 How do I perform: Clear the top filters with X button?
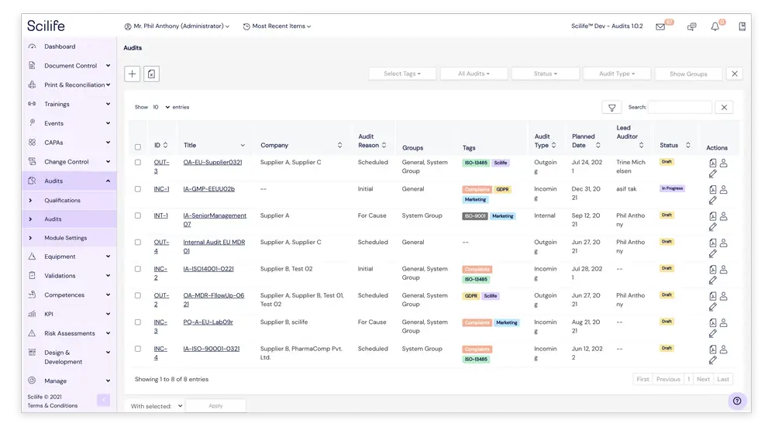735,74
